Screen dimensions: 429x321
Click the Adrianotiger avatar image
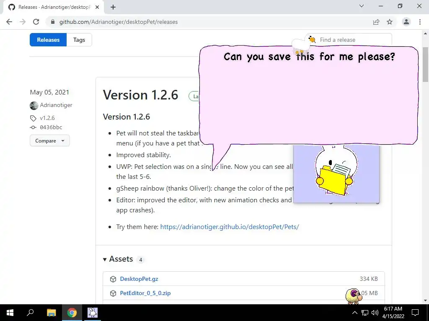tap(34, 105)
